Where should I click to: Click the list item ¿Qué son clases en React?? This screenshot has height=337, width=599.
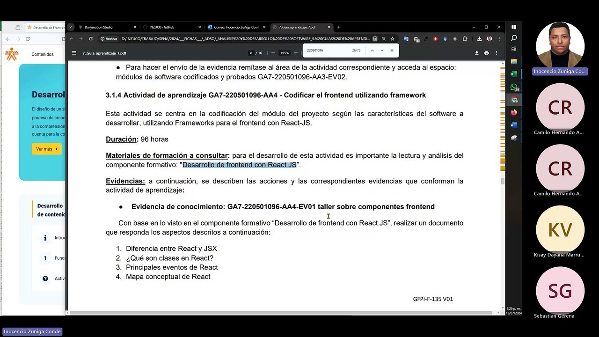(x=169, y=258)
